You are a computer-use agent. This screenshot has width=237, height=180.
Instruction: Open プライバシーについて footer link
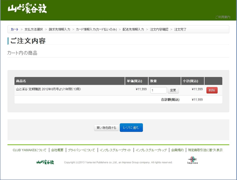tap(82, 150)
